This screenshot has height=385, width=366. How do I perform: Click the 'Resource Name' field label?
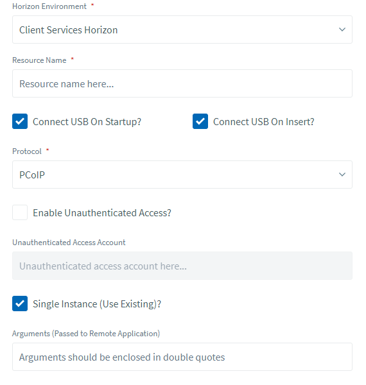click(39, 60)
